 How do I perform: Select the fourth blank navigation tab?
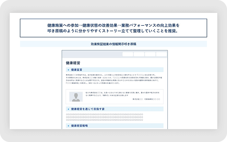click(x=161, y=54)
